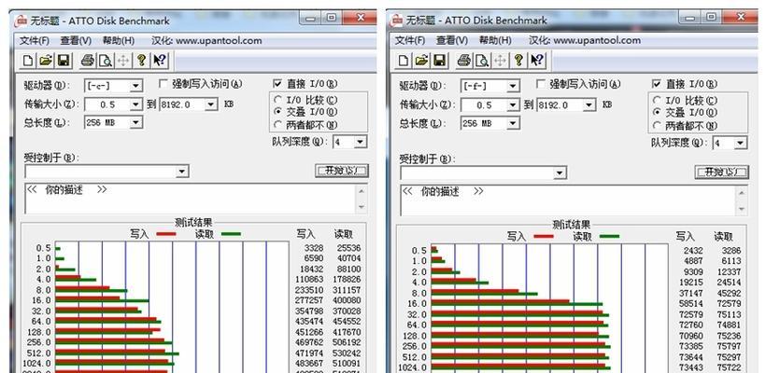Click move-arrows icon in right window toolbar

500,61
